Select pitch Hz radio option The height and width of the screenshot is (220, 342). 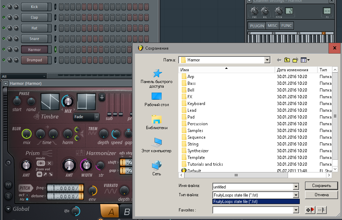27,199
